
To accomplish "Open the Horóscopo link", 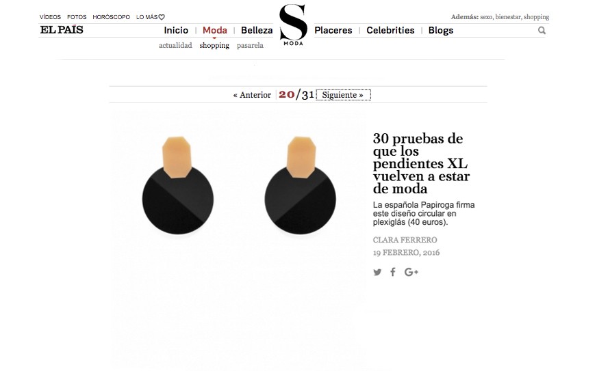I will (x=111, y=17).
